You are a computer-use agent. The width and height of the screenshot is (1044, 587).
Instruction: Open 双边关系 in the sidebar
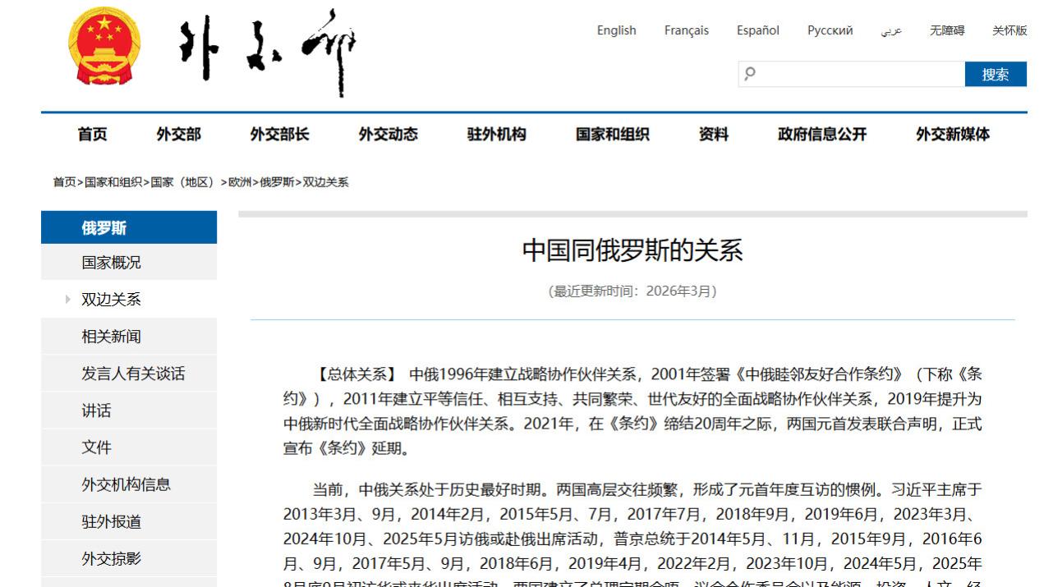pyautogui.click(x=129, y=300)
